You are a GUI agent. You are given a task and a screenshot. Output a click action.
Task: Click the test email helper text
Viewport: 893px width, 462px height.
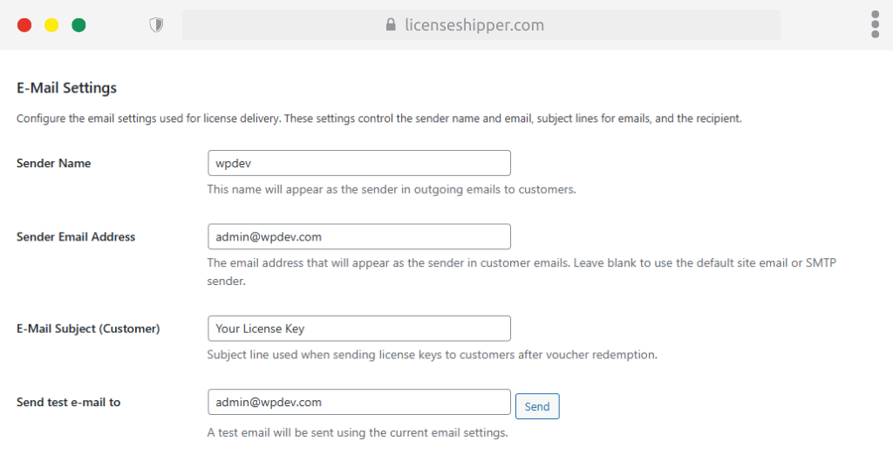357,432
